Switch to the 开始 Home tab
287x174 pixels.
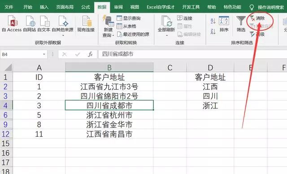[x=28, y=7]
